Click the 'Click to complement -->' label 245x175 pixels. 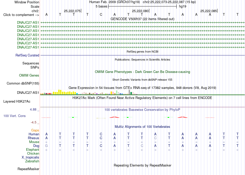21,15
